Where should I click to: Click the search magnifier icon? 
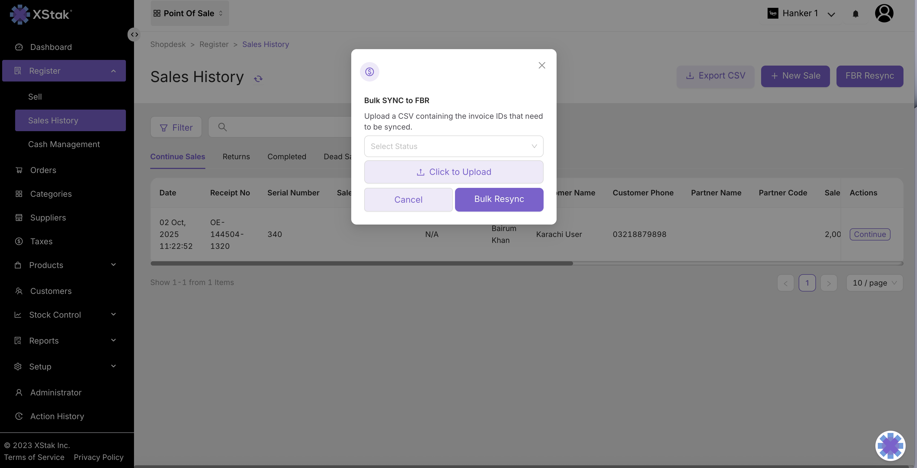tap(222, 127)
